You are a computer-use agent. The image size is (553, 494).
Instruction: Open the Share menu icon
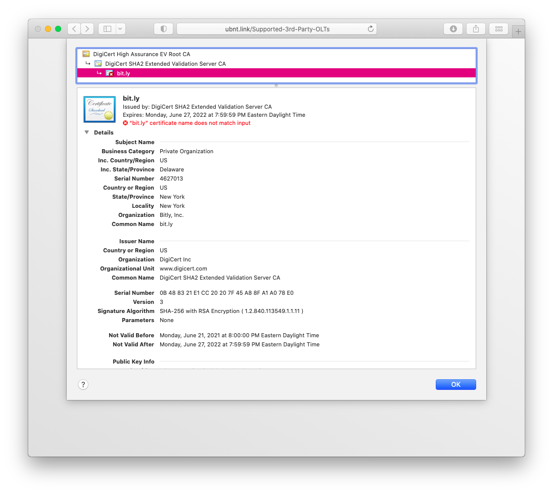[476, 29]
